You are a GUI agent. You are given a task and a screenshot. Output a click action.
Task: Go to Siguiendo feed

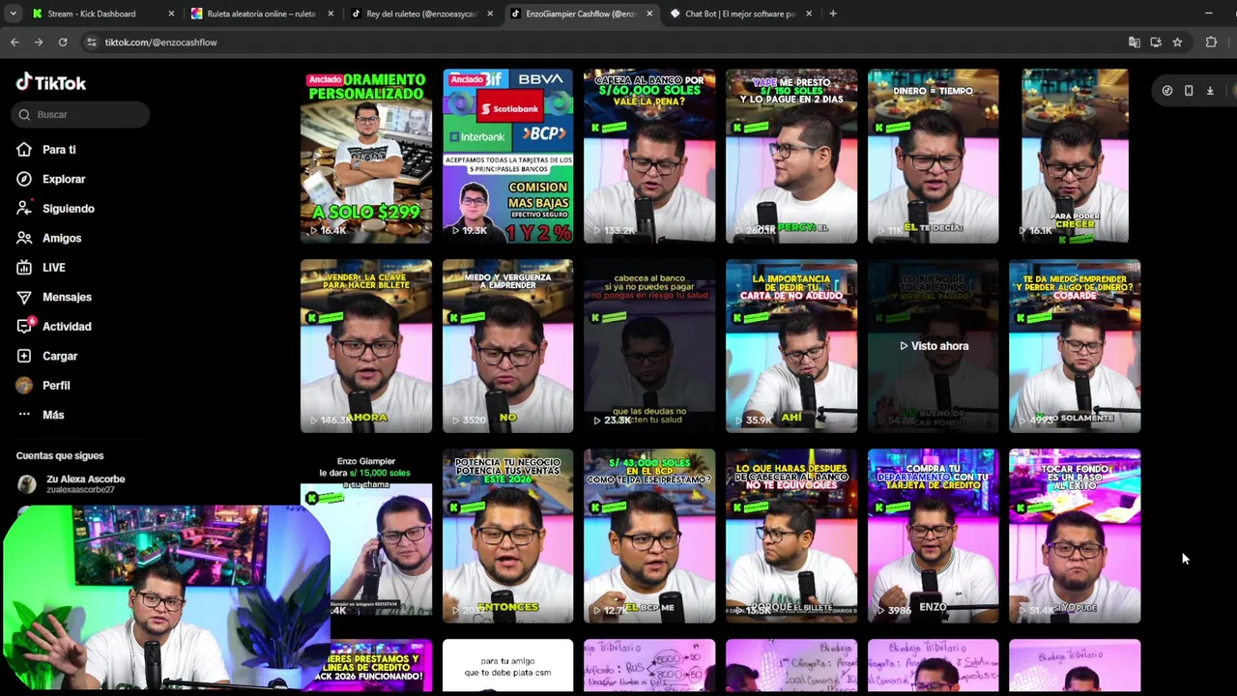pos(69,209)
